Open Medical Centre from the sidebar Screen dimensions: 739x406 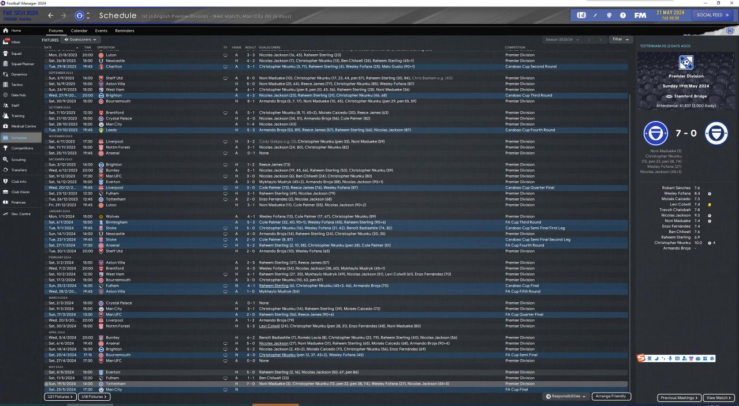21,126
